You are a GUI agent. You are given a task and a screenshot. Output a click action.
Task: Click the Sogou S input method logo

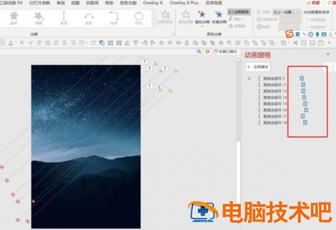290,34
